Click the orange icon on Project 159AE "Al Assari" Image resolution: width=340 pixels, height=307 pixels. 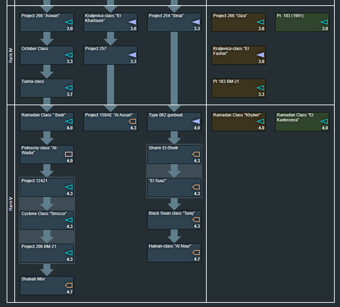[x=133, y=121]
